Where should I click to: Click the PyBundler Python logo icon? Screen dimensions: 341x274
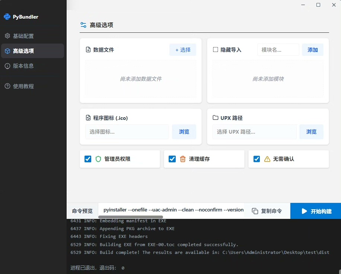(7, 17)
